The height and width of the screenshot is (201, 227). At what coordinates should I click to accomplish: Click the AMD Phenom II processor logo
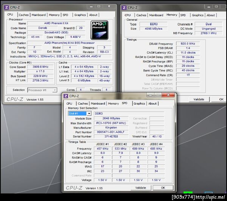(99, 30)
